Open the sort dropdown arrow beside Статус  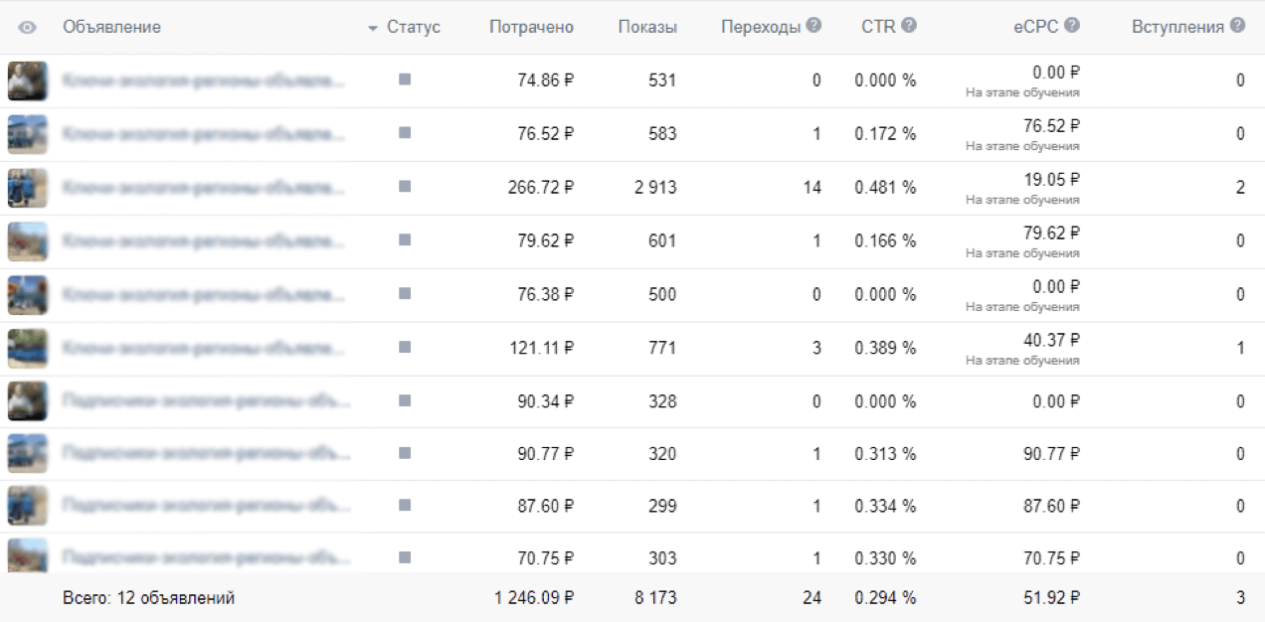(373, 28)
